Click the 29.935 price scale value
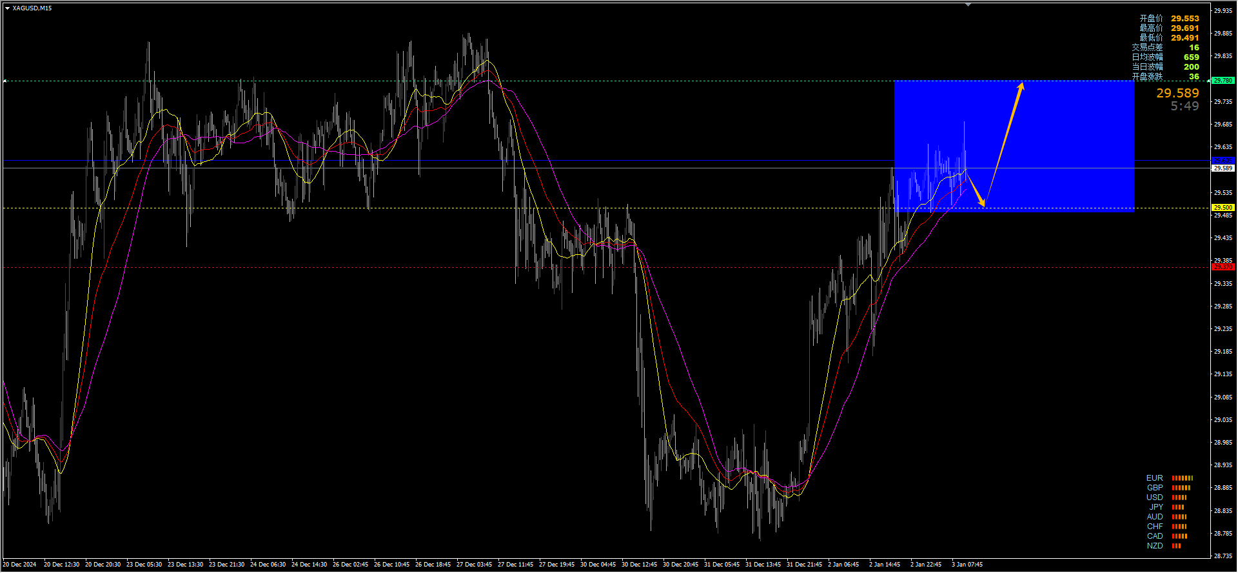 [x=1223, y=11]
